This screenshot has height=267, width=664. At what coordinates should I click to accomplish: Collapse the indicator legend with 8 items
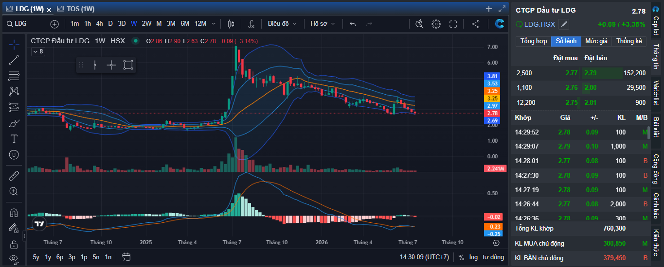[38, 51]
